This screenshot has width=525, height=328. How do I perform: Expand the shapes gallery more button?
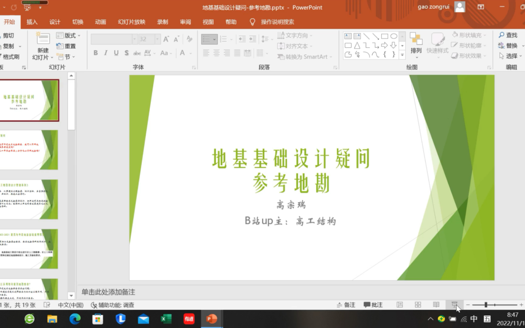[x=402, y=55]
